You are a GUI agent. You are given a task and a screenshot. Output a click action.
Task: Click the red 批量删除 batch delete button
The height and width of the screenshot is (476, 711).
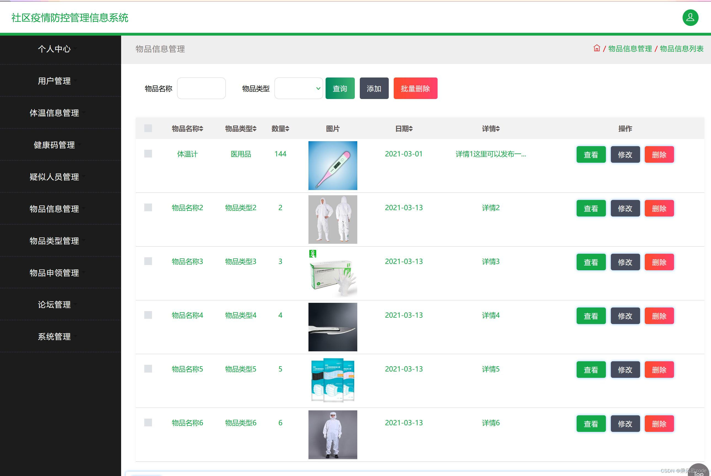[x=415, y=88]
